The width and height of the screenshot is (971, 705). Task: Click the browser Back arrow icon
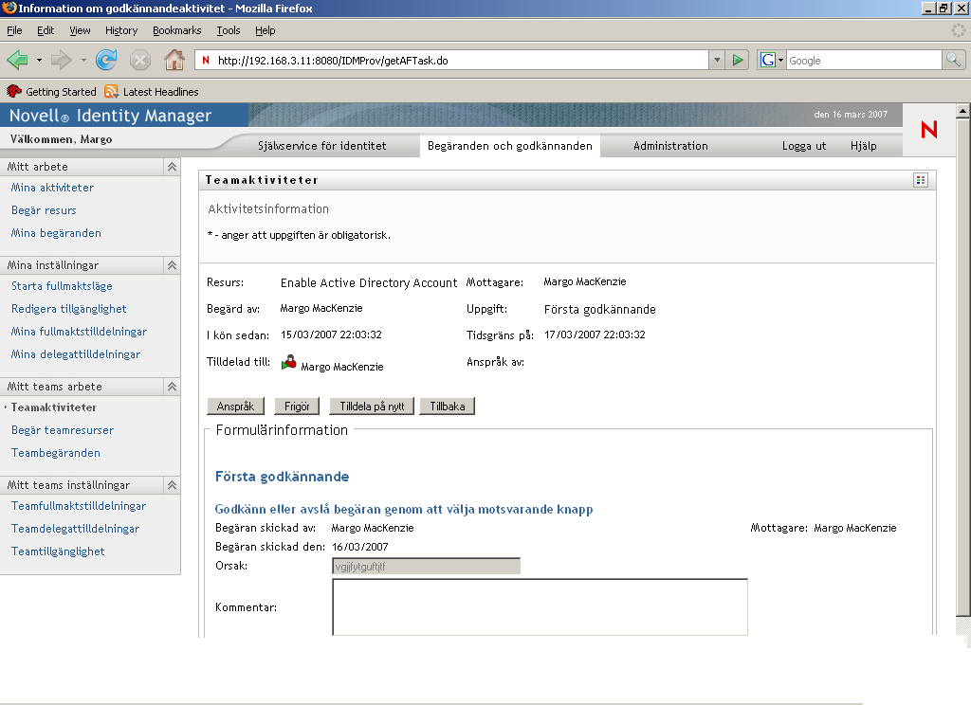pyautogui.click(x=17, y=60)
